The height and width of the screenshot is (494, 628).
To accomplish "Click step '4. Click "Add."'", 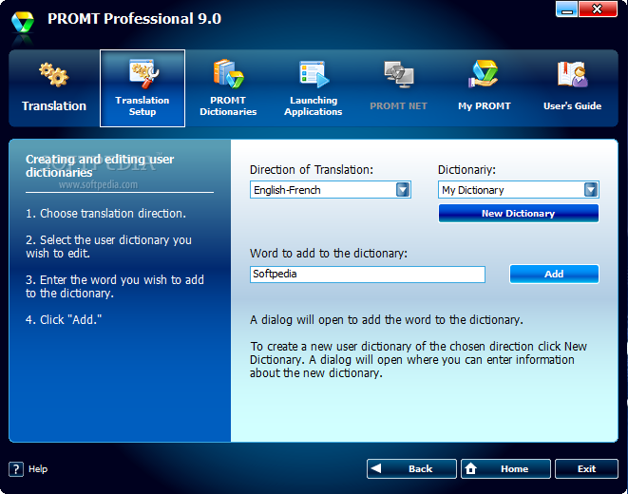I will (64, 320).
